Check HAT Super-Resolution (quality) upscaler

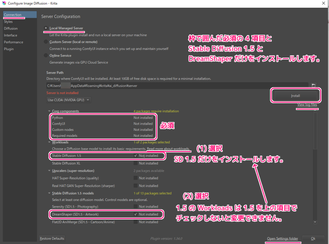[x=136, y=178]
